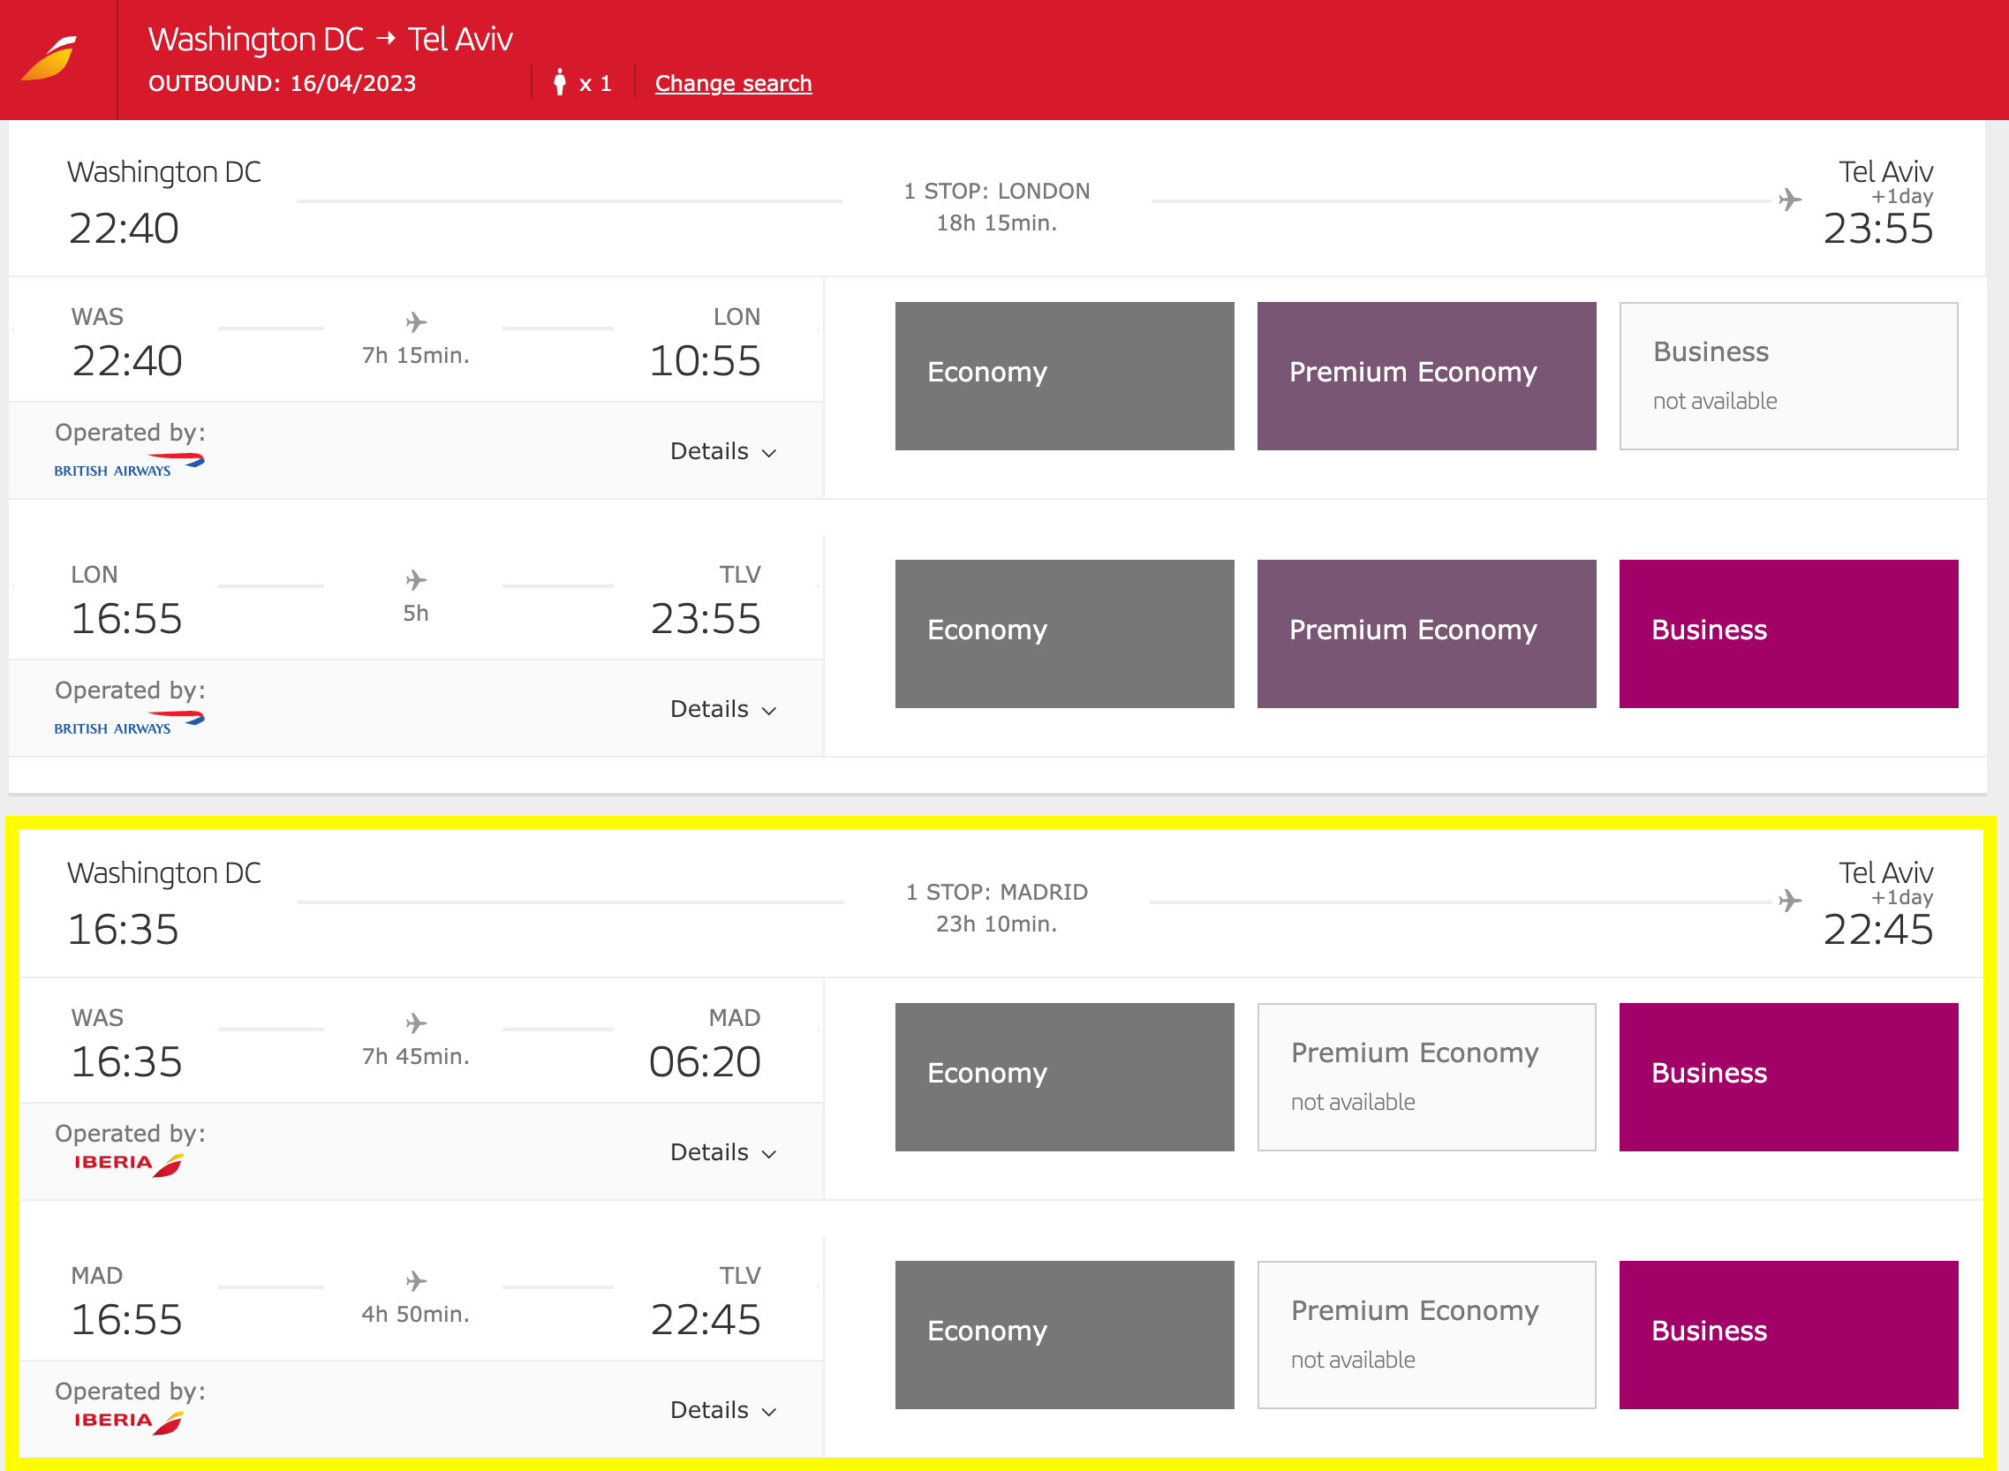Click the airplane icon on the London itinerary route line
The height and width of the screenshot is (1471, 2009).
[x=1788, y=199]
